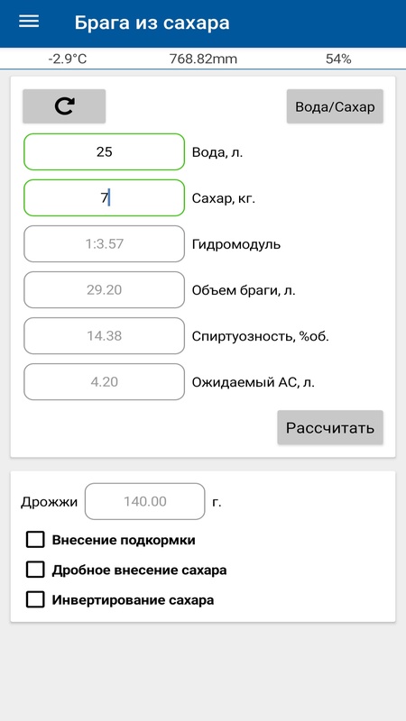Image resolution: width=406 pixels, height=721 pixels.
Task: Tap the humidity reading 54%
Action: (x=338, y=59)
